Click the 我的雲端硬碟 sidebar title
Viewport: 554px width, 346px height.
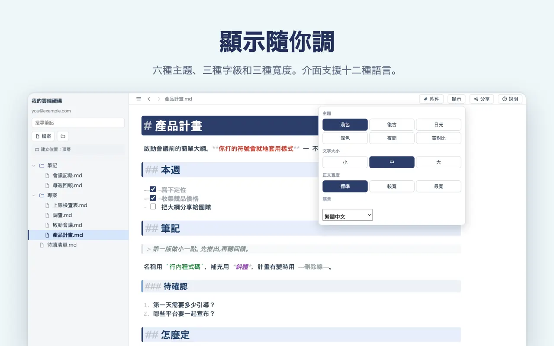pyautogui.click(x=47, y=101)
